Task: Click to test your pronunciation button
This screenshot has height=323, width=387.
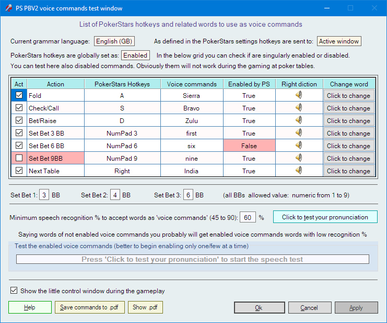Action: 325,217
